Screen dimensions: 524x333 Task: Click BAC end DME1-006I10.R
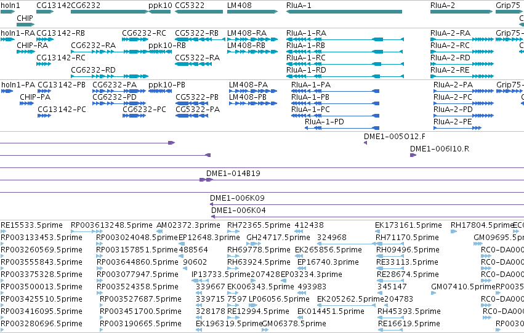(x=440, y=149)
